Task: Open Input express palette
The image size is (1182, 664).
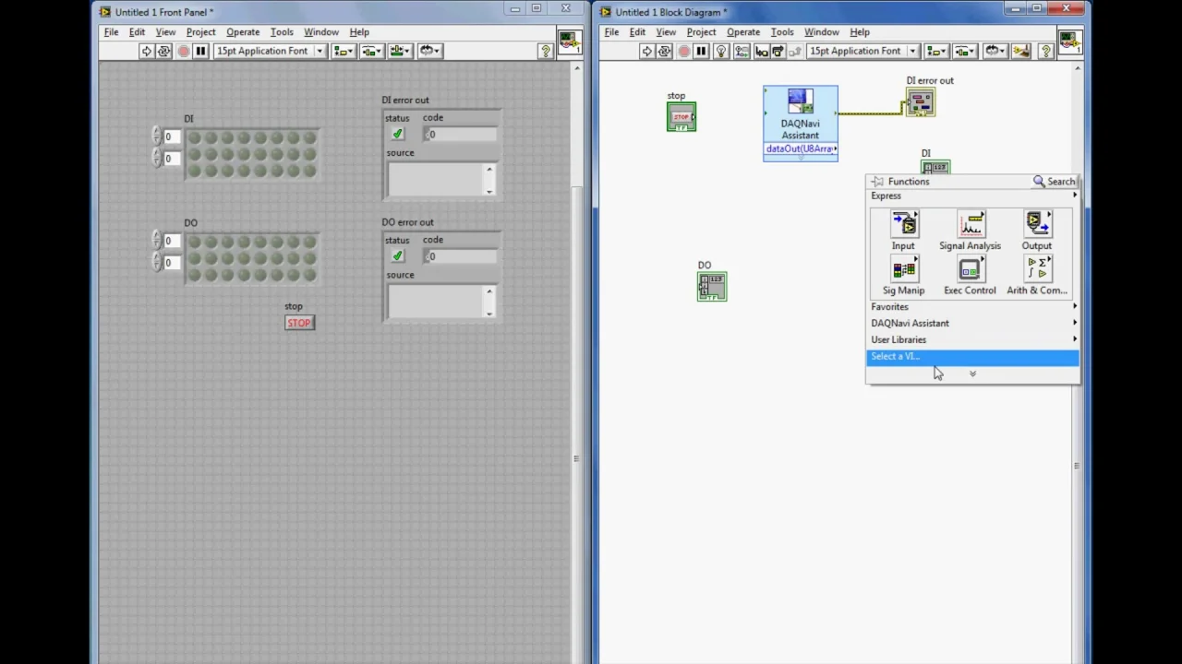Action: coord(903,231)
